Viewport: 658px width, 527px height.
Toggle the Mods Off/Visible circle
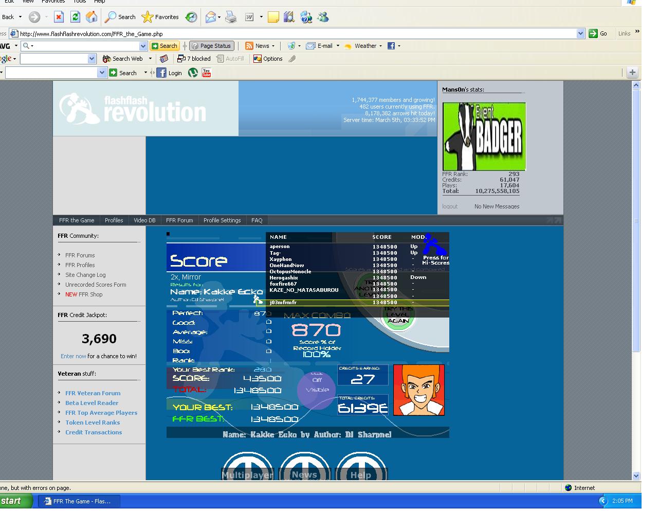pos(317,390)
